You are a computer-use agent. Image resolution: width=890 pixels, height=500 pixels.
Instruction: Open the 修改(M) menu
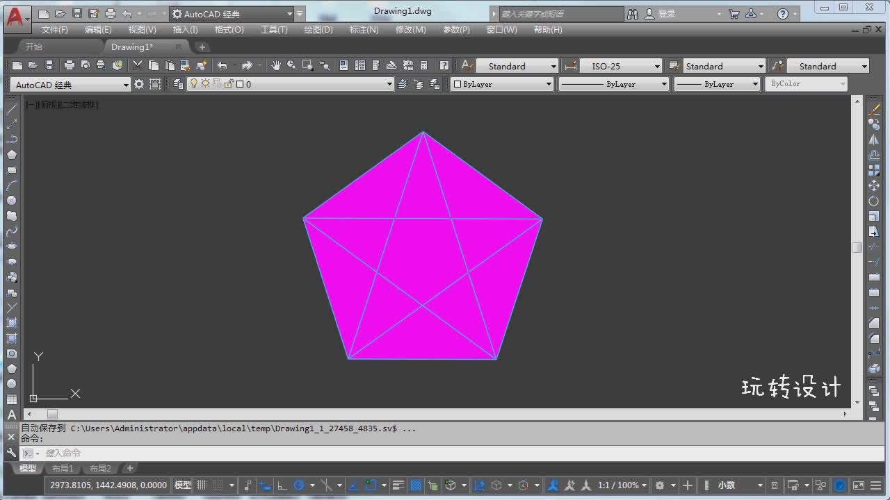(x=410, y=29)
